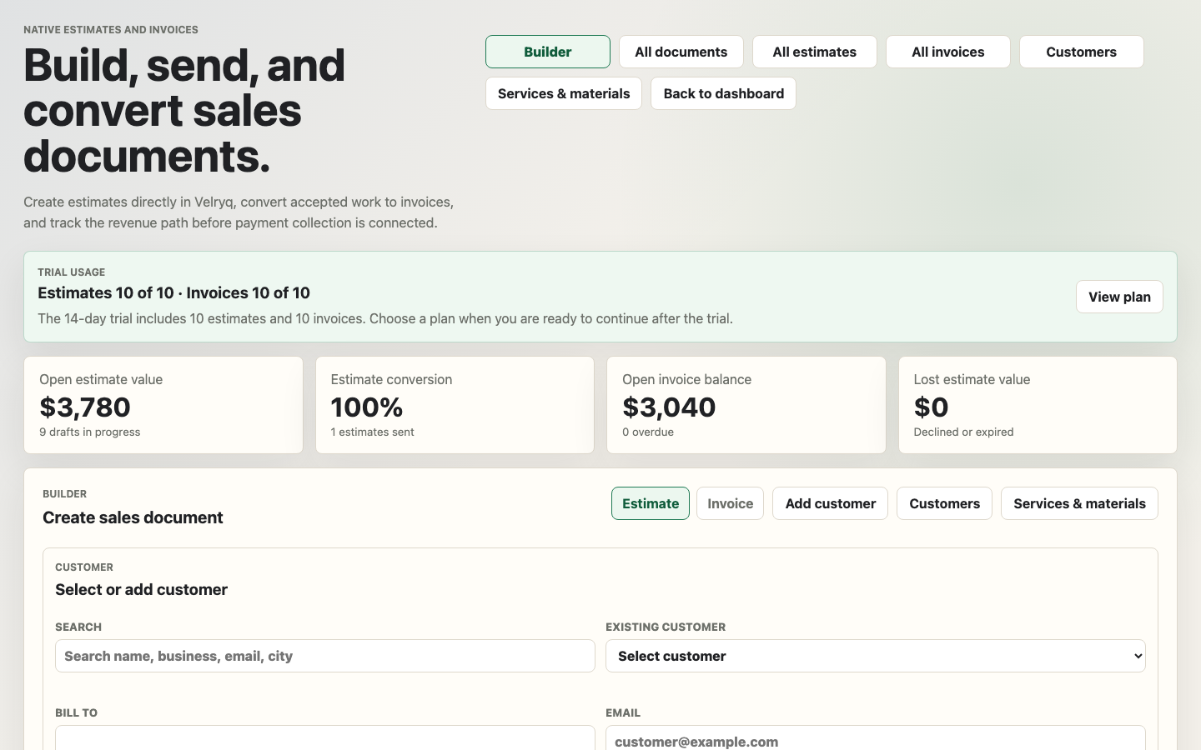Click the Lost estimate value card
This screenshot has height=750, width=1201.
[x=1038, y=405]
